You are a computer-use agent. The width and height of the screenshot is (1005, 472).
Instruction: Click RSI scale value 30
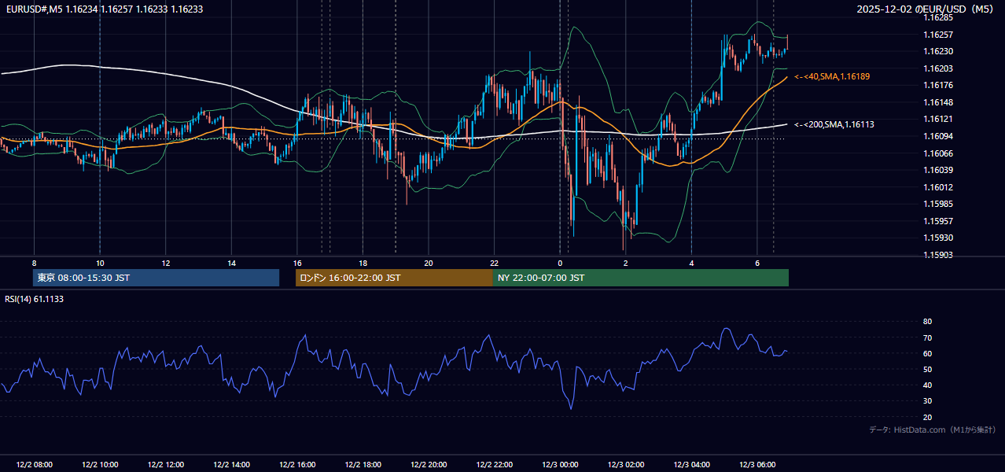[x=928, y=400]
